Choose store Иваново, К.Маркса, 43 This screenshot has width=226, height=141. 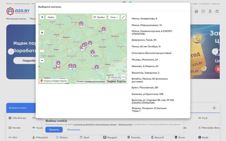pyautogui.click(x=145, y=66)
